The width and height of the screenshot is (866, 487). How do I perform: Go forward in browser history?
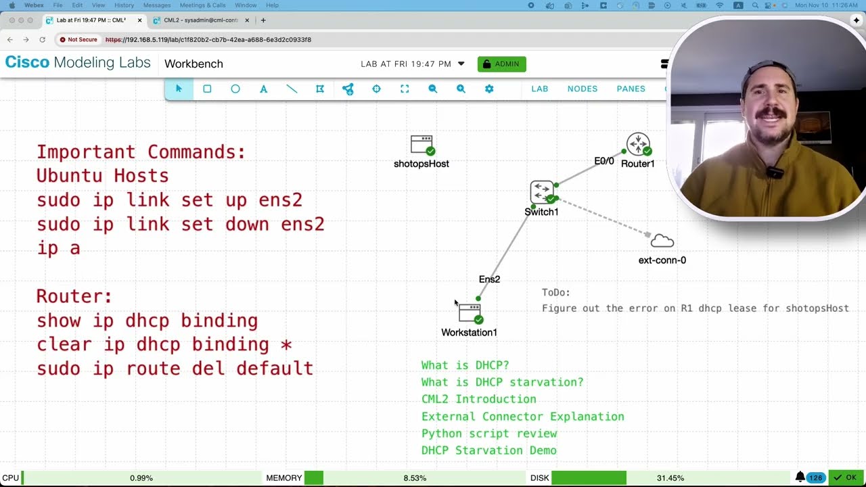pos(26,40)
